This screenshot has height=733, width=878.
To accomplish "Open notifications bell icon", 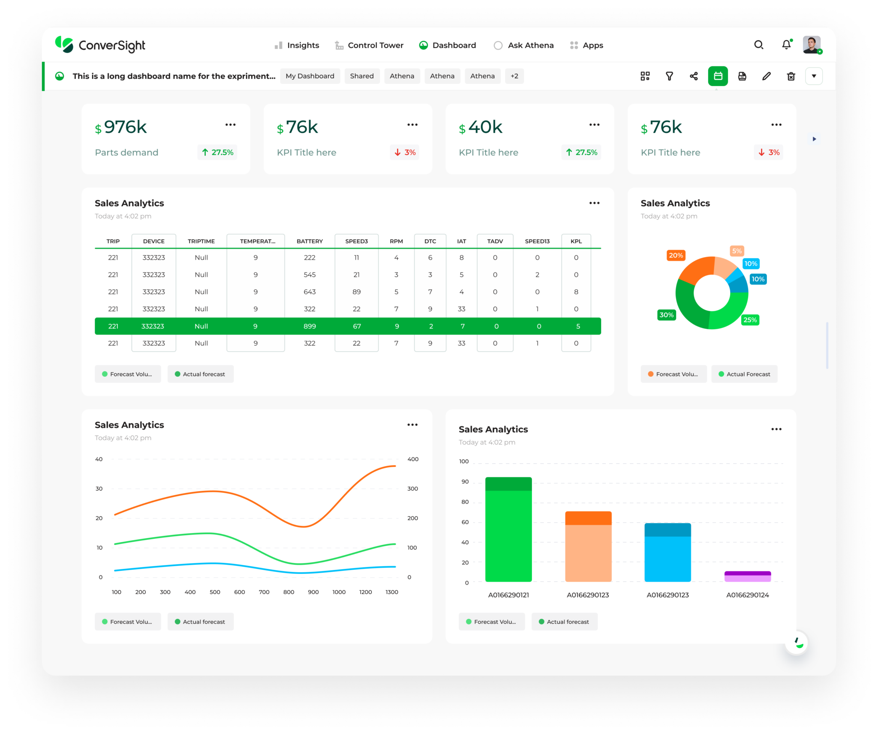I will pyautogui.click(x=786, y=45).
